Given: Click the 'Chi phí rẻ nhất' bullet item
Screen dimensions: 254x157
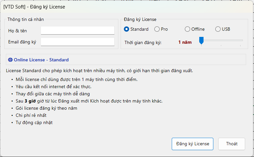Looking at the screenshot, I should pyautogui.click(x=31, y=115).
